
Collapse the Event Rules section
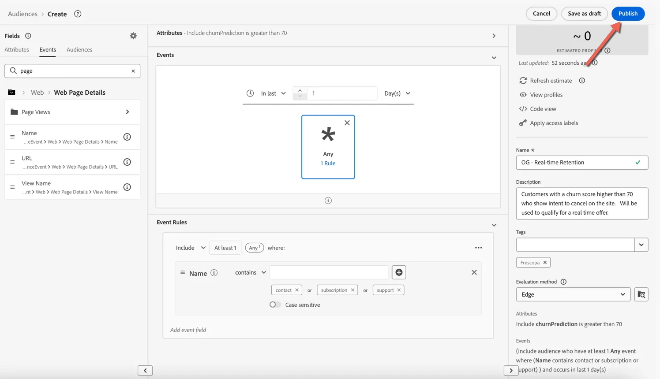494,225
